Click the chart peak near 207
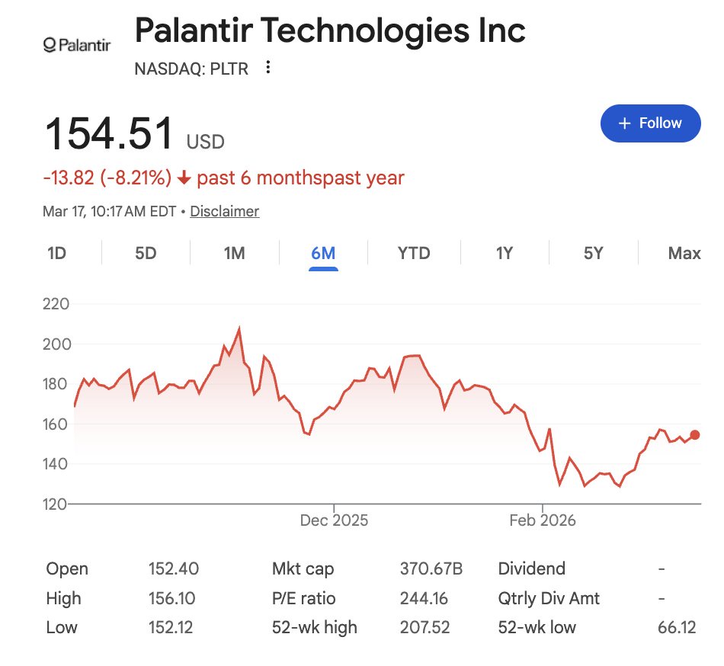The image size is (724, 666). [x=239, y=328]
